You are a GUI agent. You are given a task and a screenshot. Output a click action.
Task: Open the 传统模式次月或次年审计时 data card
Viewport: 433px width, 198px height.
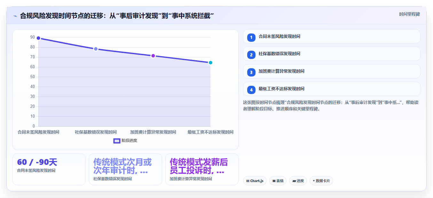125,169
